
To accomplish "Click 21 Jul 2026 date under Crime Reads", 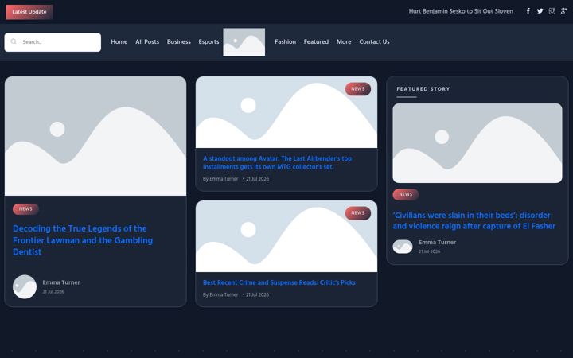I will pyautogui.click(x=257, y=294).
